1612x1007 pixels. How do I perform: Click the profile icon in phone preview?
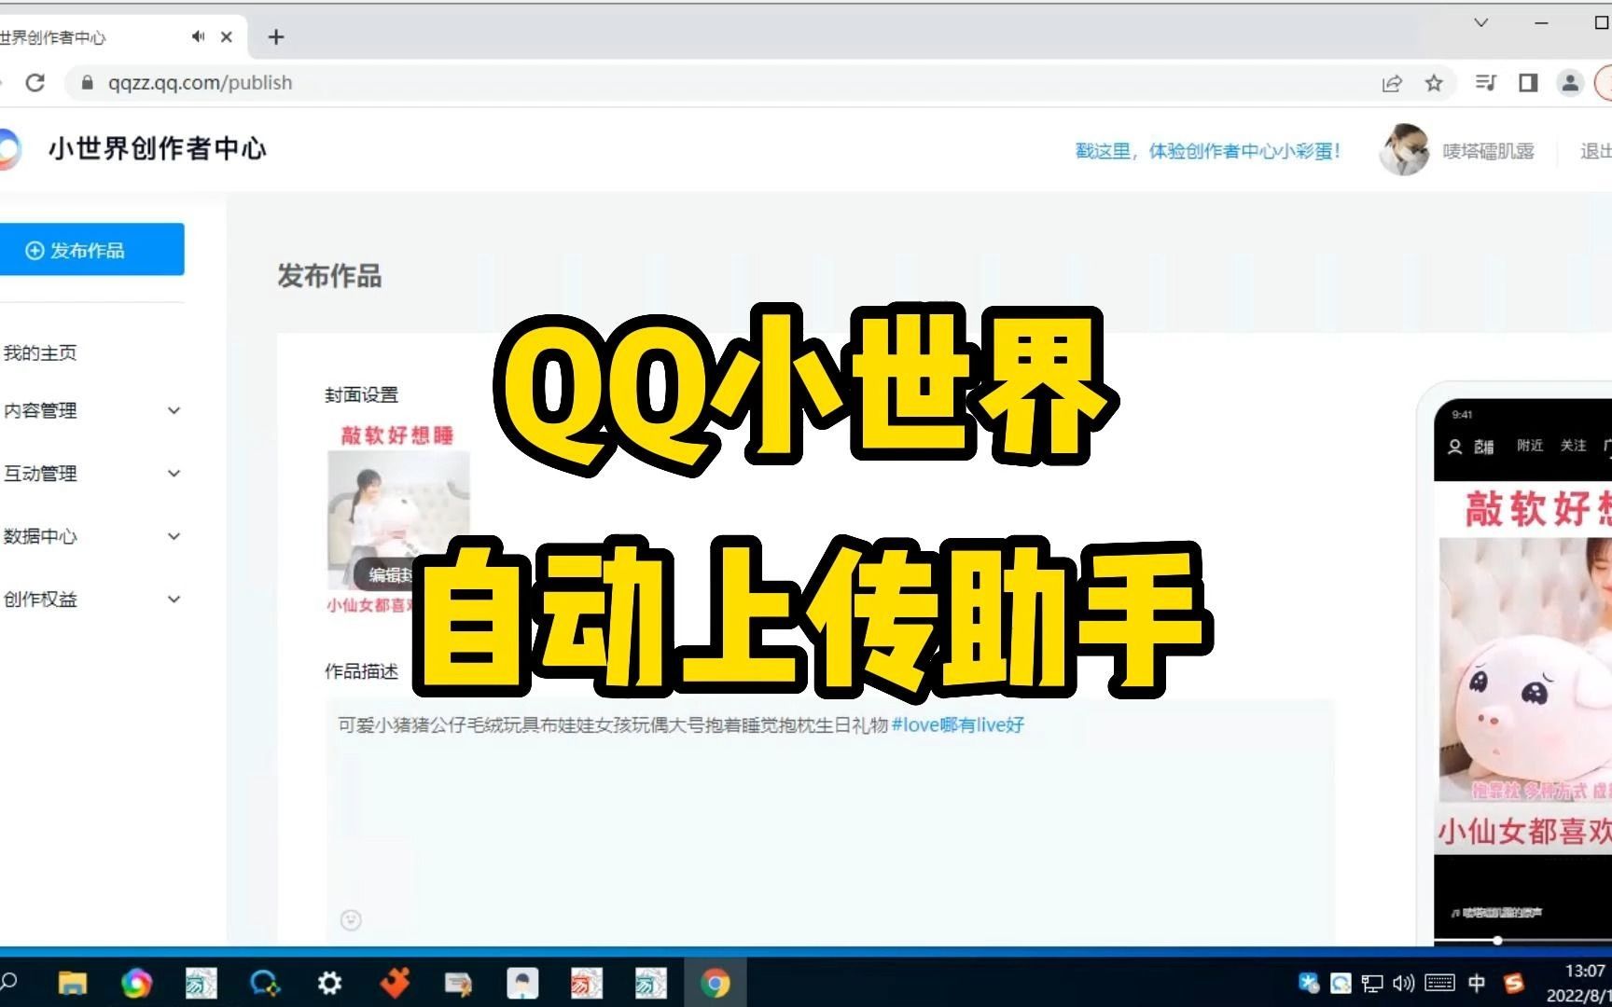[1454, 447]
